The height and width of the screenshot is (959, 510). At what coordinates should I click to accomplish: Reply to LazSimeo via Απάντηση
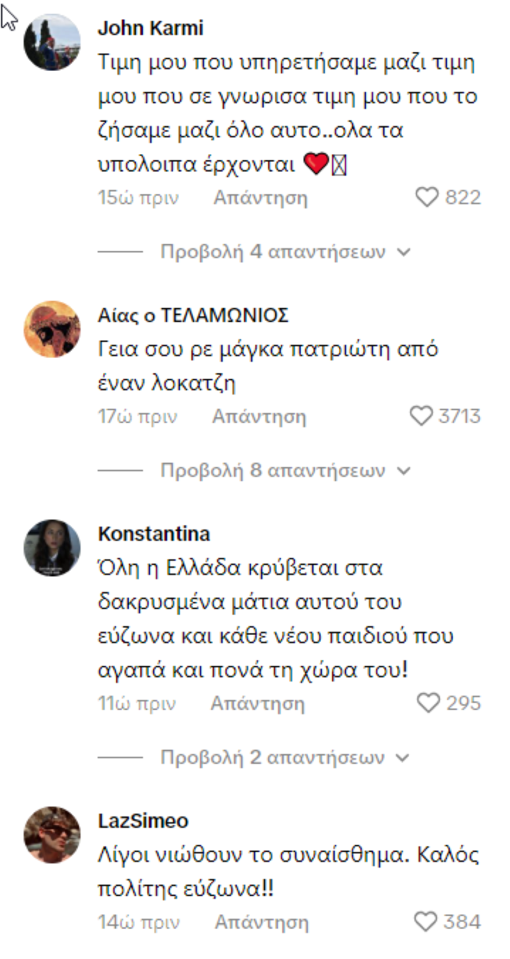point(261,923)
